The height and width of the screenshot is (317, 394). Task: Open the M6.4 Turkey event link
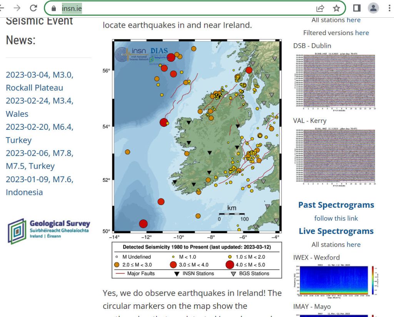(39, 133)
